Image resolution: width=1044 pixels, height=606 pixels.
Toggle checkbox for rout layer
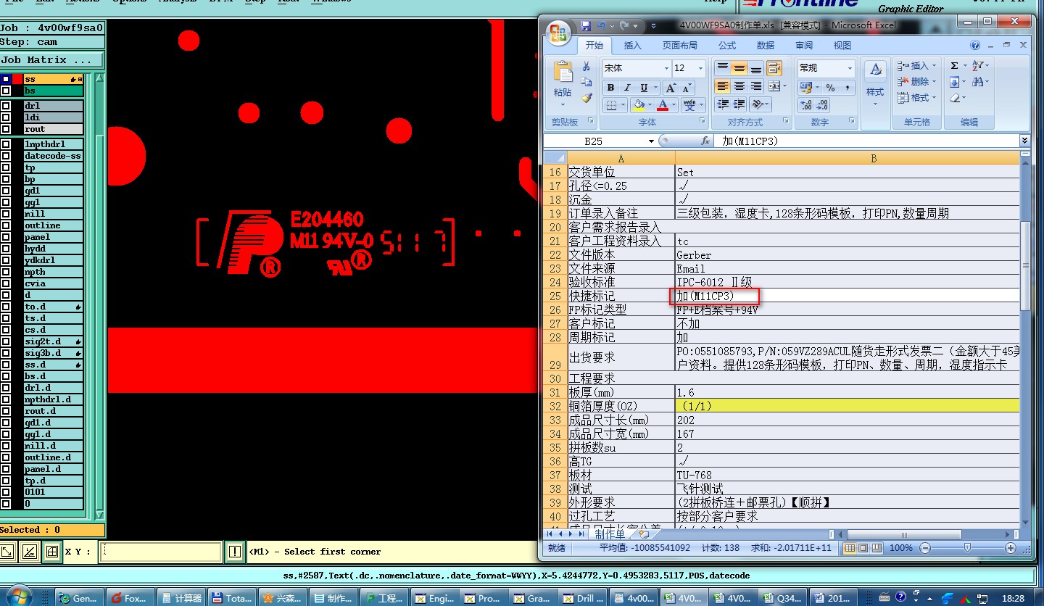point(6,128)
